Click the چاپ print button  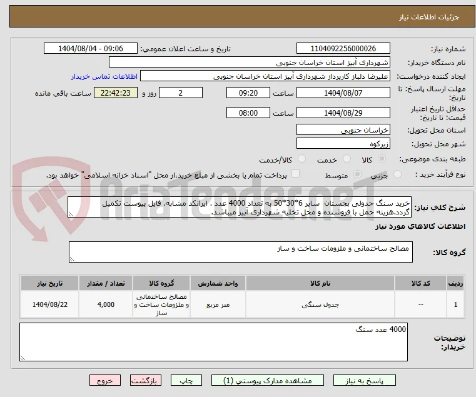point(186,380)
